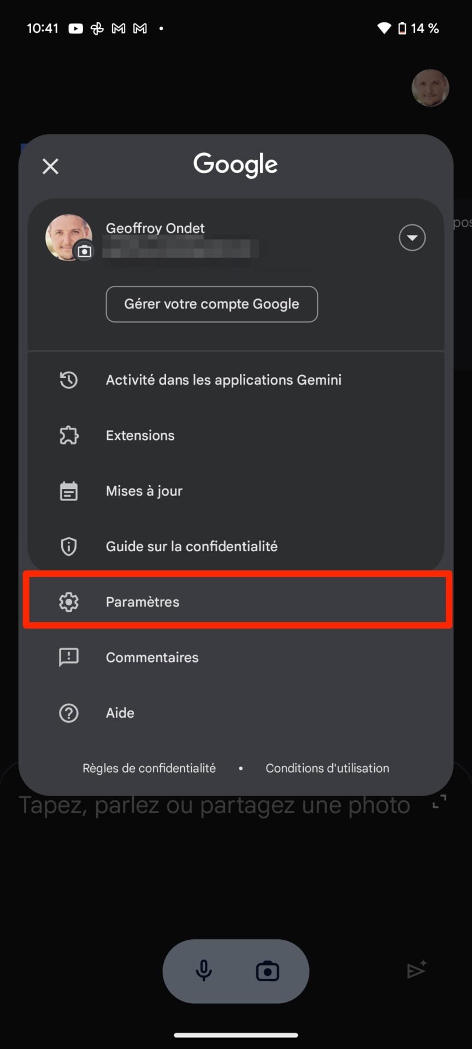The image size is (472, 1049).
Task: Tap the microphone voice input icon
Action: (x=204, y=971)
